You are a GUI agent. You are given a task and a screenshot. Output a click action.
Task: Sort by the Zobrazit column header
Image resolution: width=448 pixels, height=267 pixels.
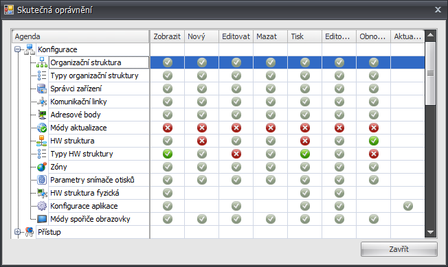168,36
